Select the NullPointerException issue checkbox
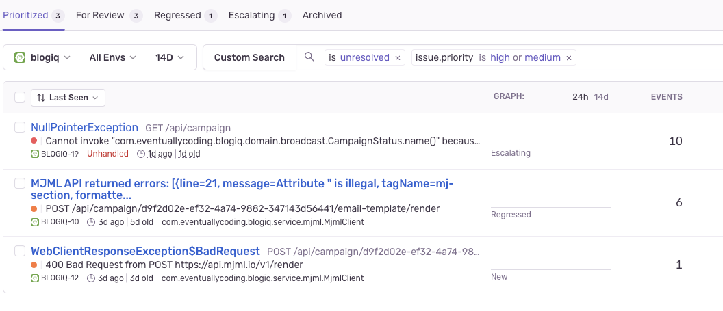 20,127
